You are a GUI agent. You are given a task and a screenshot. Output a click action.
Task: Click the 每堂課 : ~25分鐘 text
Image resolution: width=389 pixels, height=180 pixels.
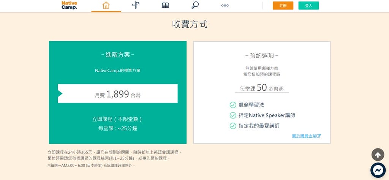pyautogui.click(x=118, y=128)
